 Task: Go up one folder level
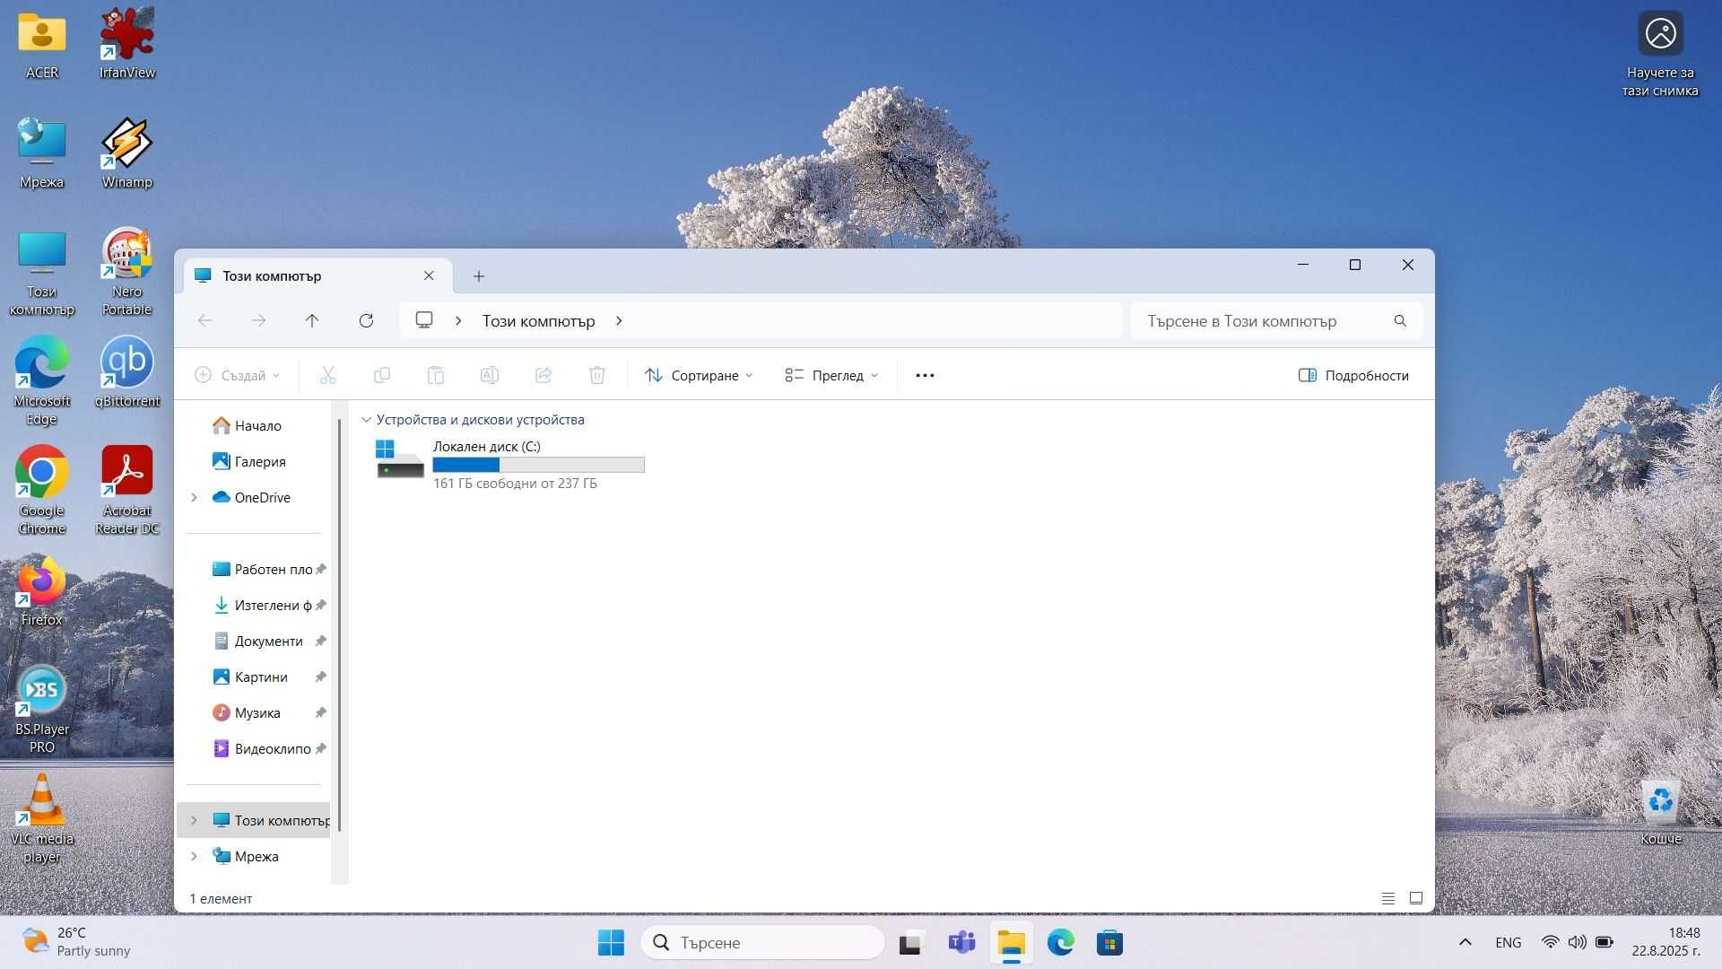click(x=312, y=320)
